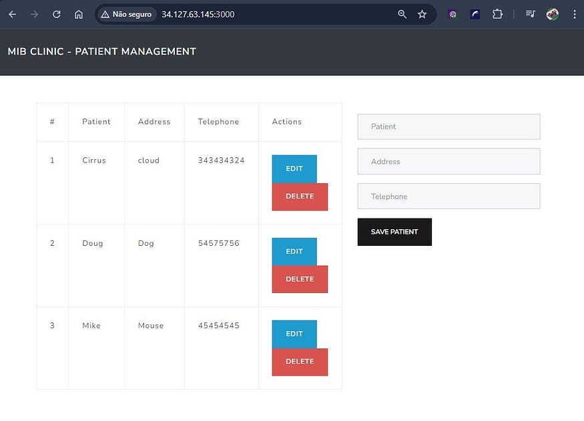Open the zoom magnifier icon in address bar
The height and width of the screenshot is (421, 584).
(x=402, y=15)
